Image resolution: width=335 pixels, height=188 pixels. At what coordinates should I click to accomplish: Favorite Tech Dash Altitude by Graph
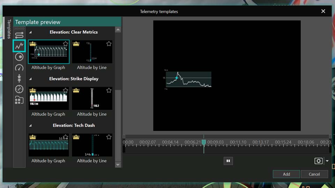(x=65, y=137)
